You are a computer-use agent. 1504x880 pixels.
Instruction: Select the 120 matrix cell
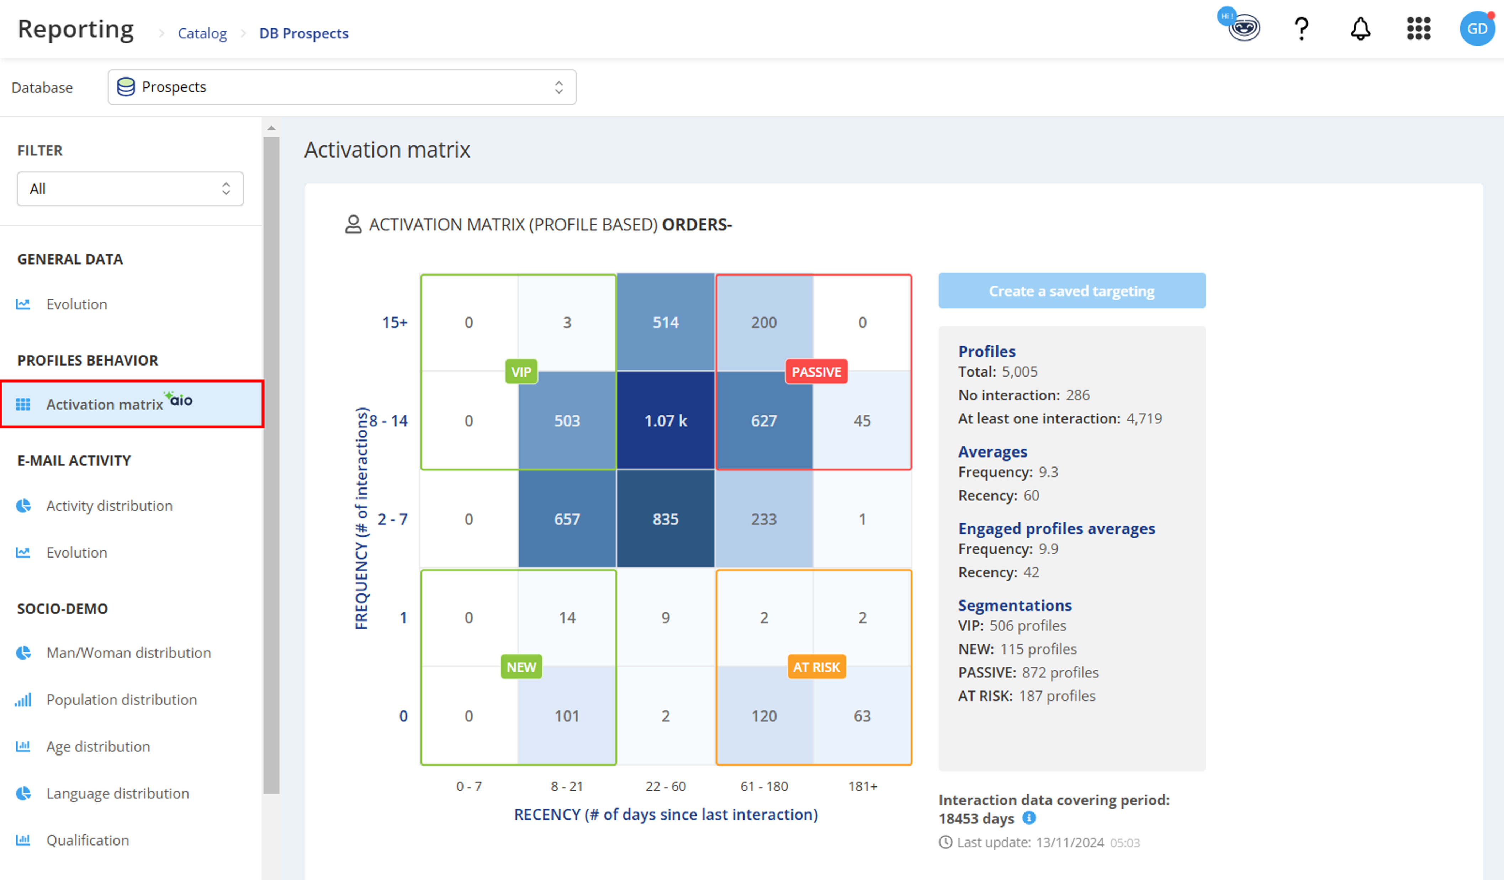pos(764,715)
